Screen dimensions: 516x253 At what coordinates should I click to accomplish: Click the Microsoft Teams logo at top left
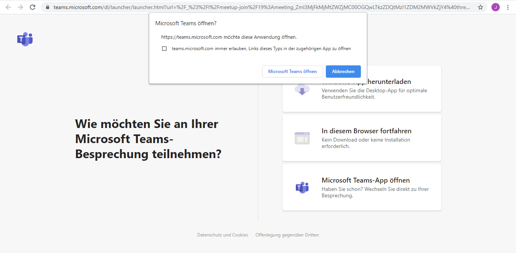coord(25,39)
